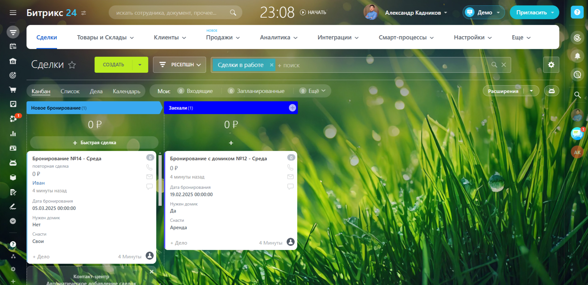Click the Пригласить invite button
Screen dimensions: 588x285
click(534, 13)
